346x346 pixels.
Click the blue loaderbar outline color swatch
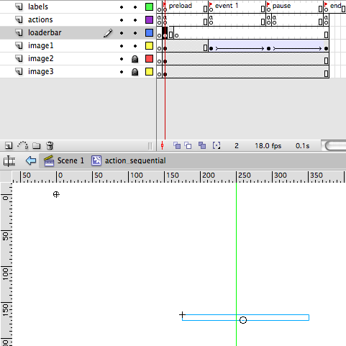click(x=149, y=33)
